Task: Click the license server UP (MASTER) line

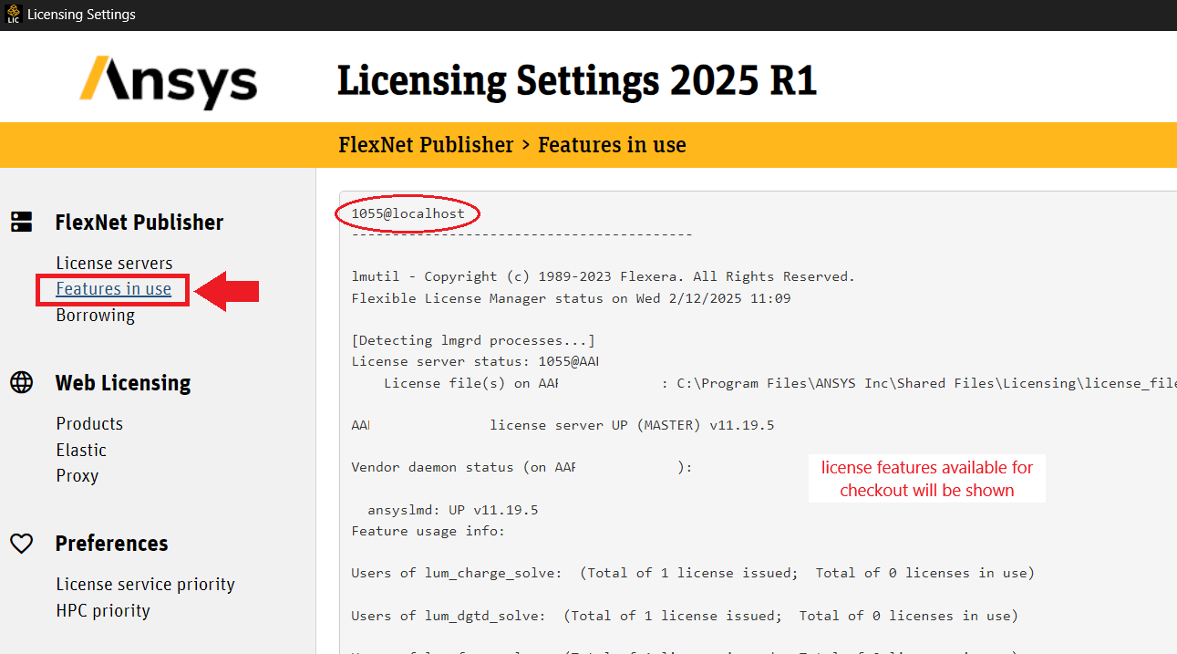Action: pos(563,425)
